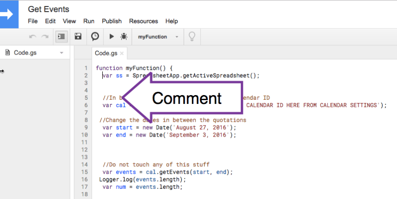This screenshot has width=397, height=199.
Task: Click the Undo arrow in toolbar
Action: [x=32, y=36]
